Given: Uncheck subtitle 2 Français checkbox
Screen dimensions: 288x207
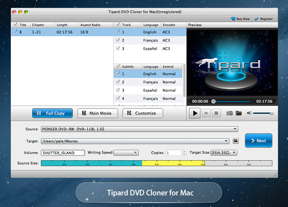Looking at the screenshot, I should [x=118, y=82].
